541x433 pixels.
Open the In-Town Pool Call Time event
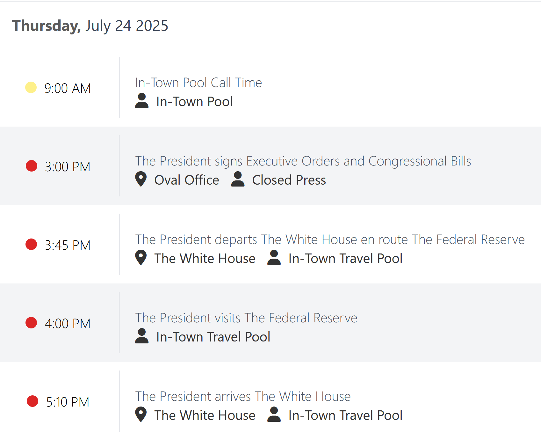tap(198, 83)
